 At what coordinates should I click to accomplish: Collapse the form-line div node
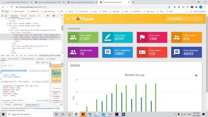[11, 32]
